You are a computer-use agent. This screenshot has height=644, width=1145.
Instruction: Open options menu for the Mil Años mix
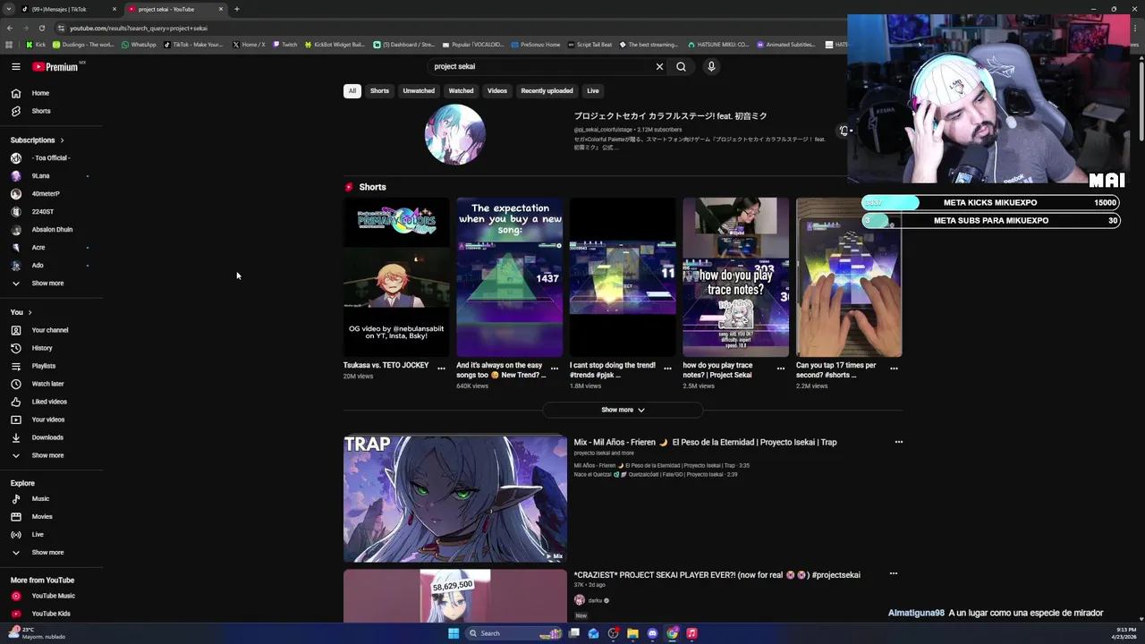pos(899,442)
